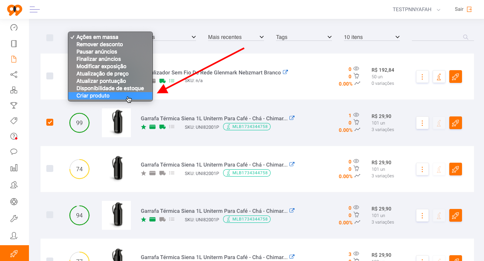Viewport: 484px width, 261px height.
Task: Click eye views icon on score 99 product
Action: (356, 115)
